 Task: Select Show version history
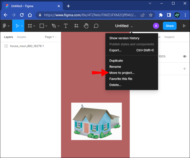coord(124,38)
